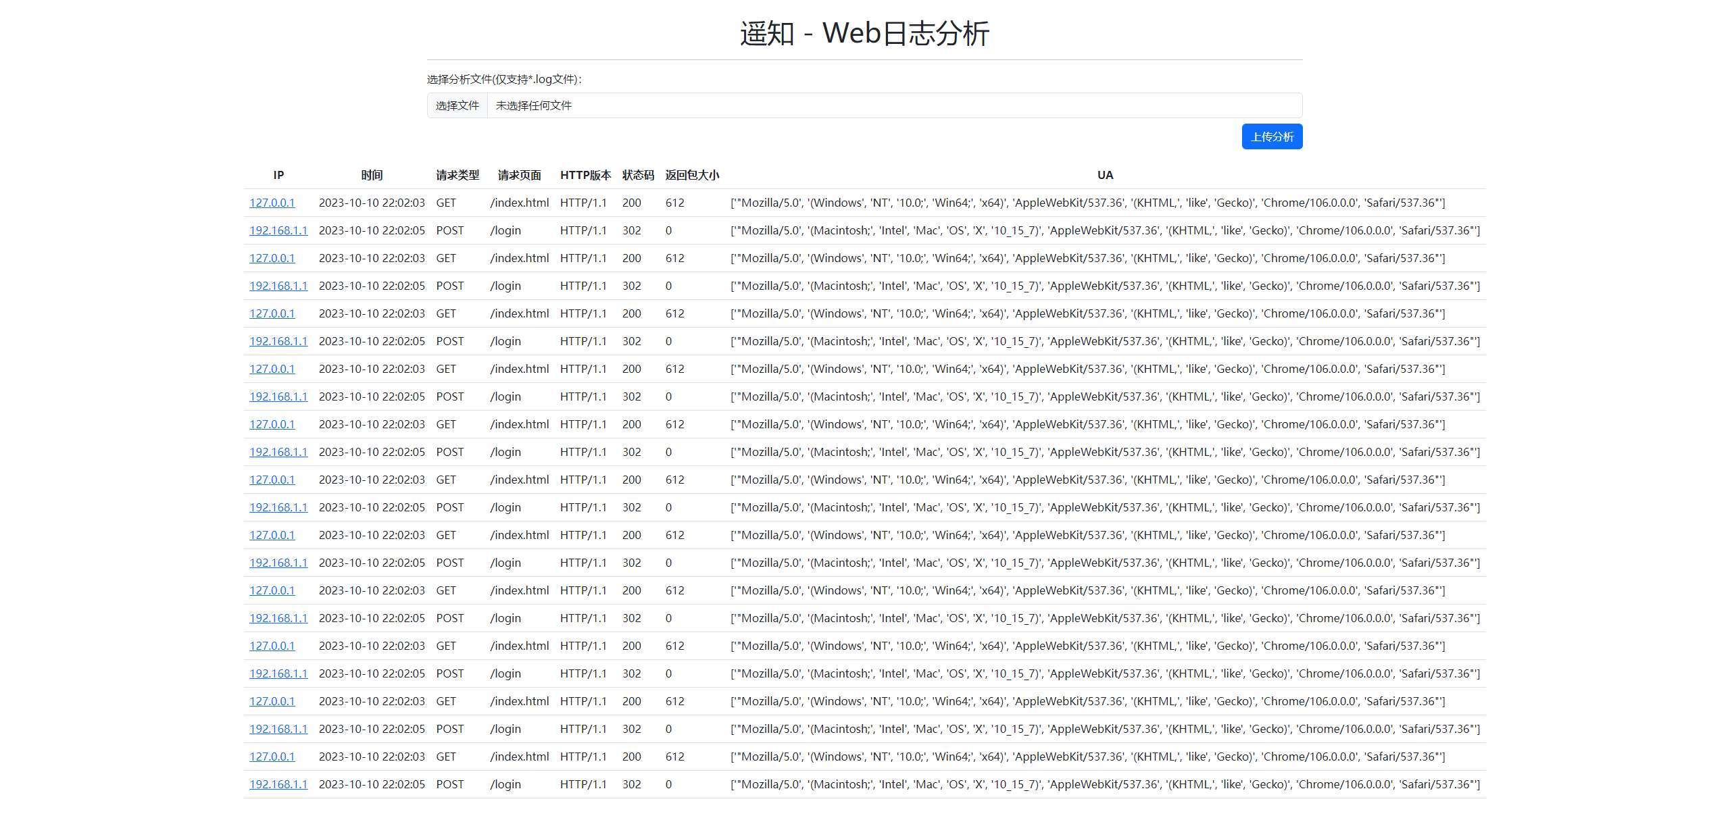Click the UA column header

(x=1105, y=175)
